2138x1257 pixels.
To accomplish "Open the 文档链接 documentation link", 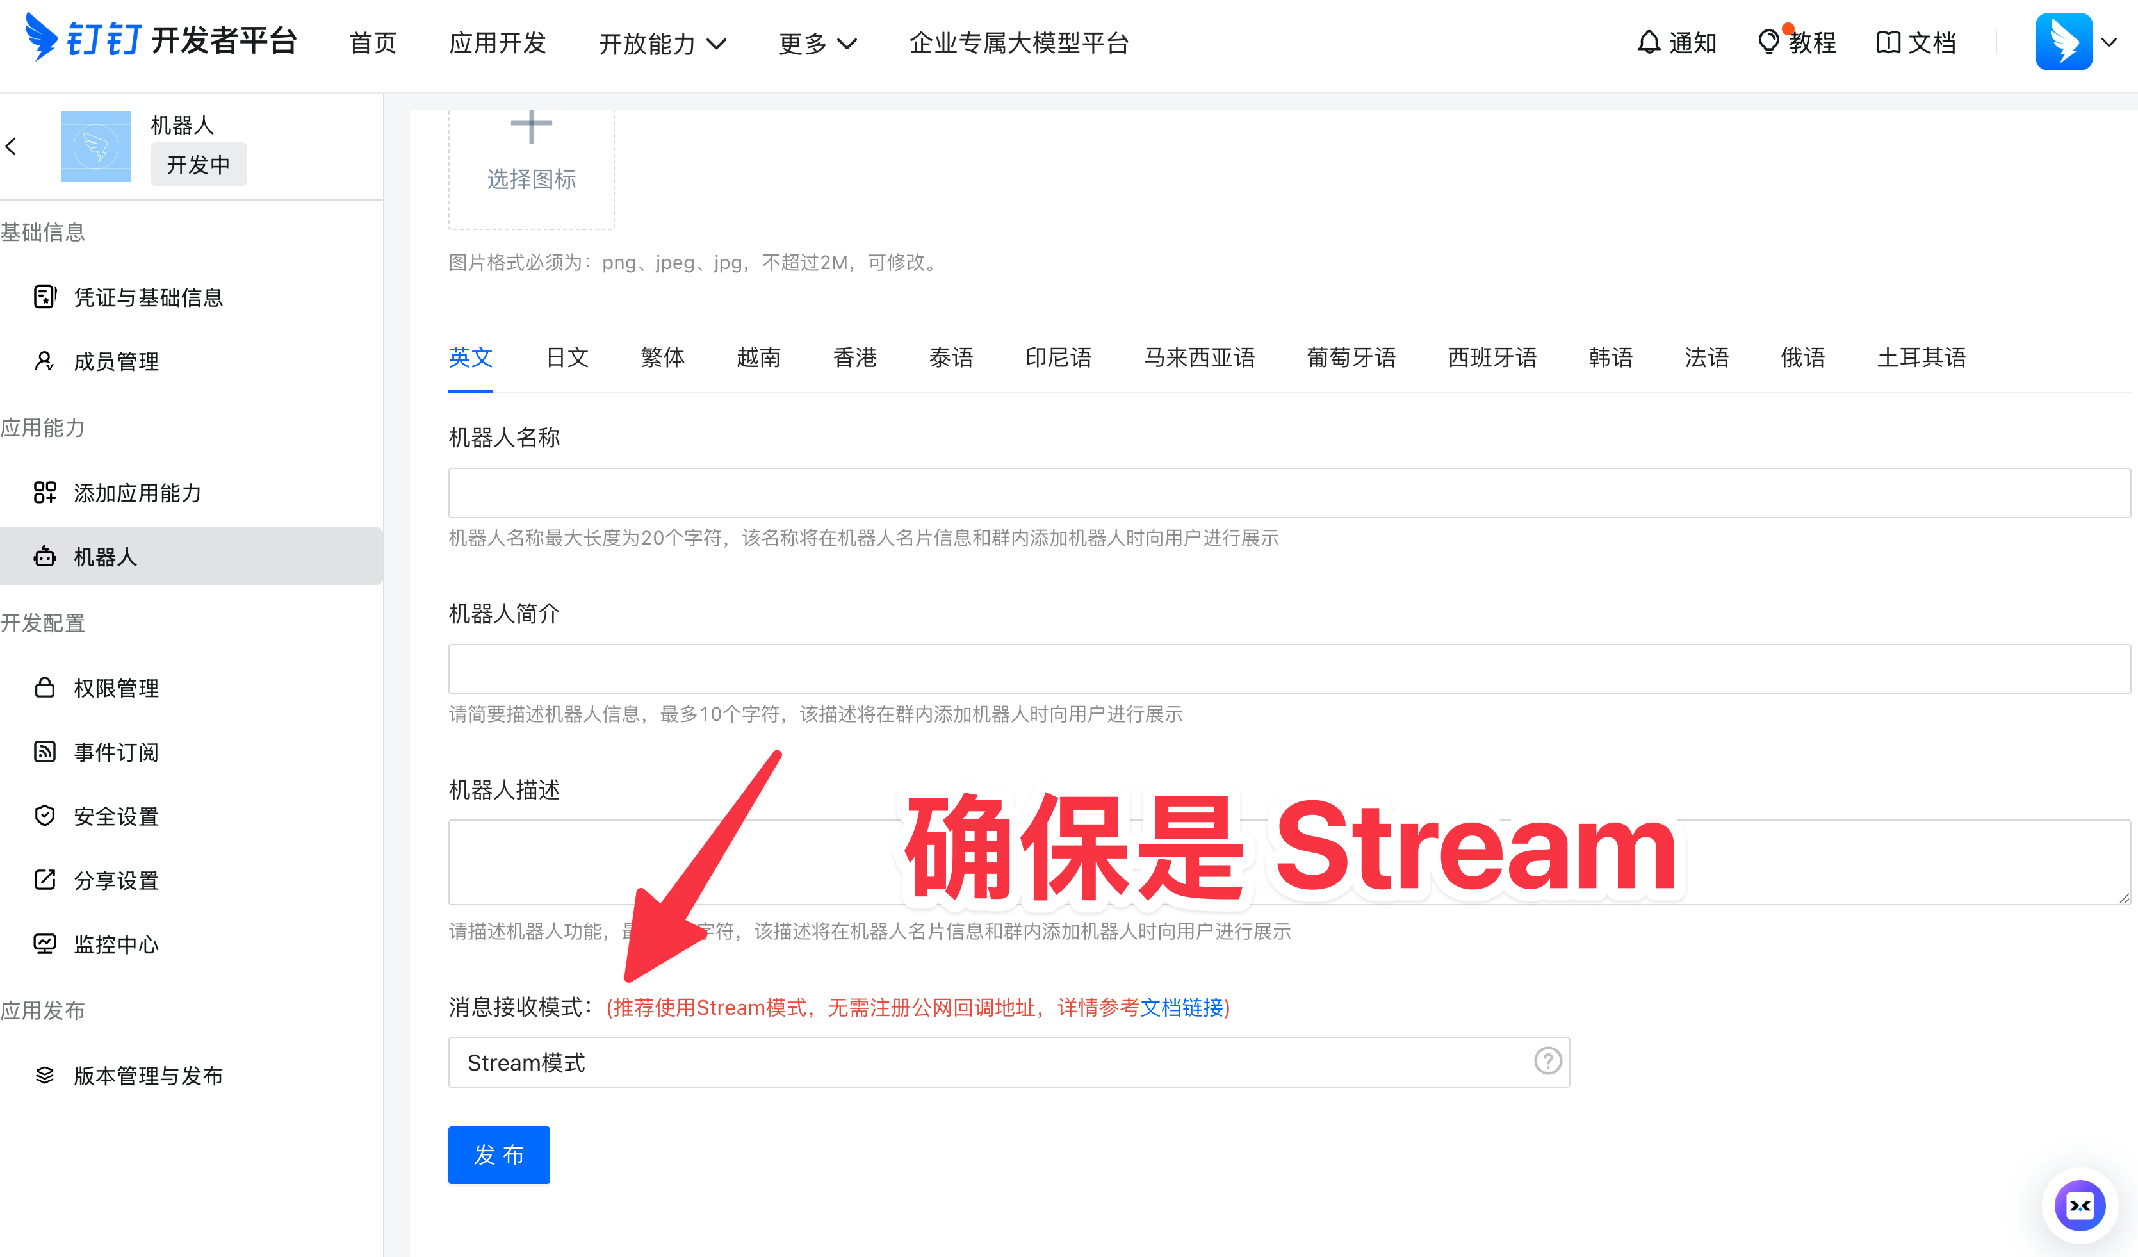I will 1180,1008.
